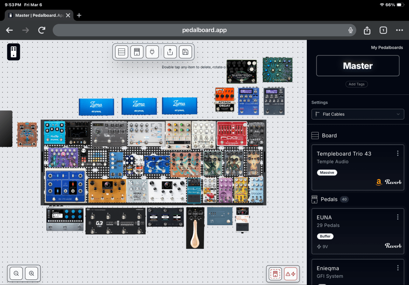This screenshot has width=409, height=285.
Task: Zoom in on the canvas
Action: pos(32,273)
